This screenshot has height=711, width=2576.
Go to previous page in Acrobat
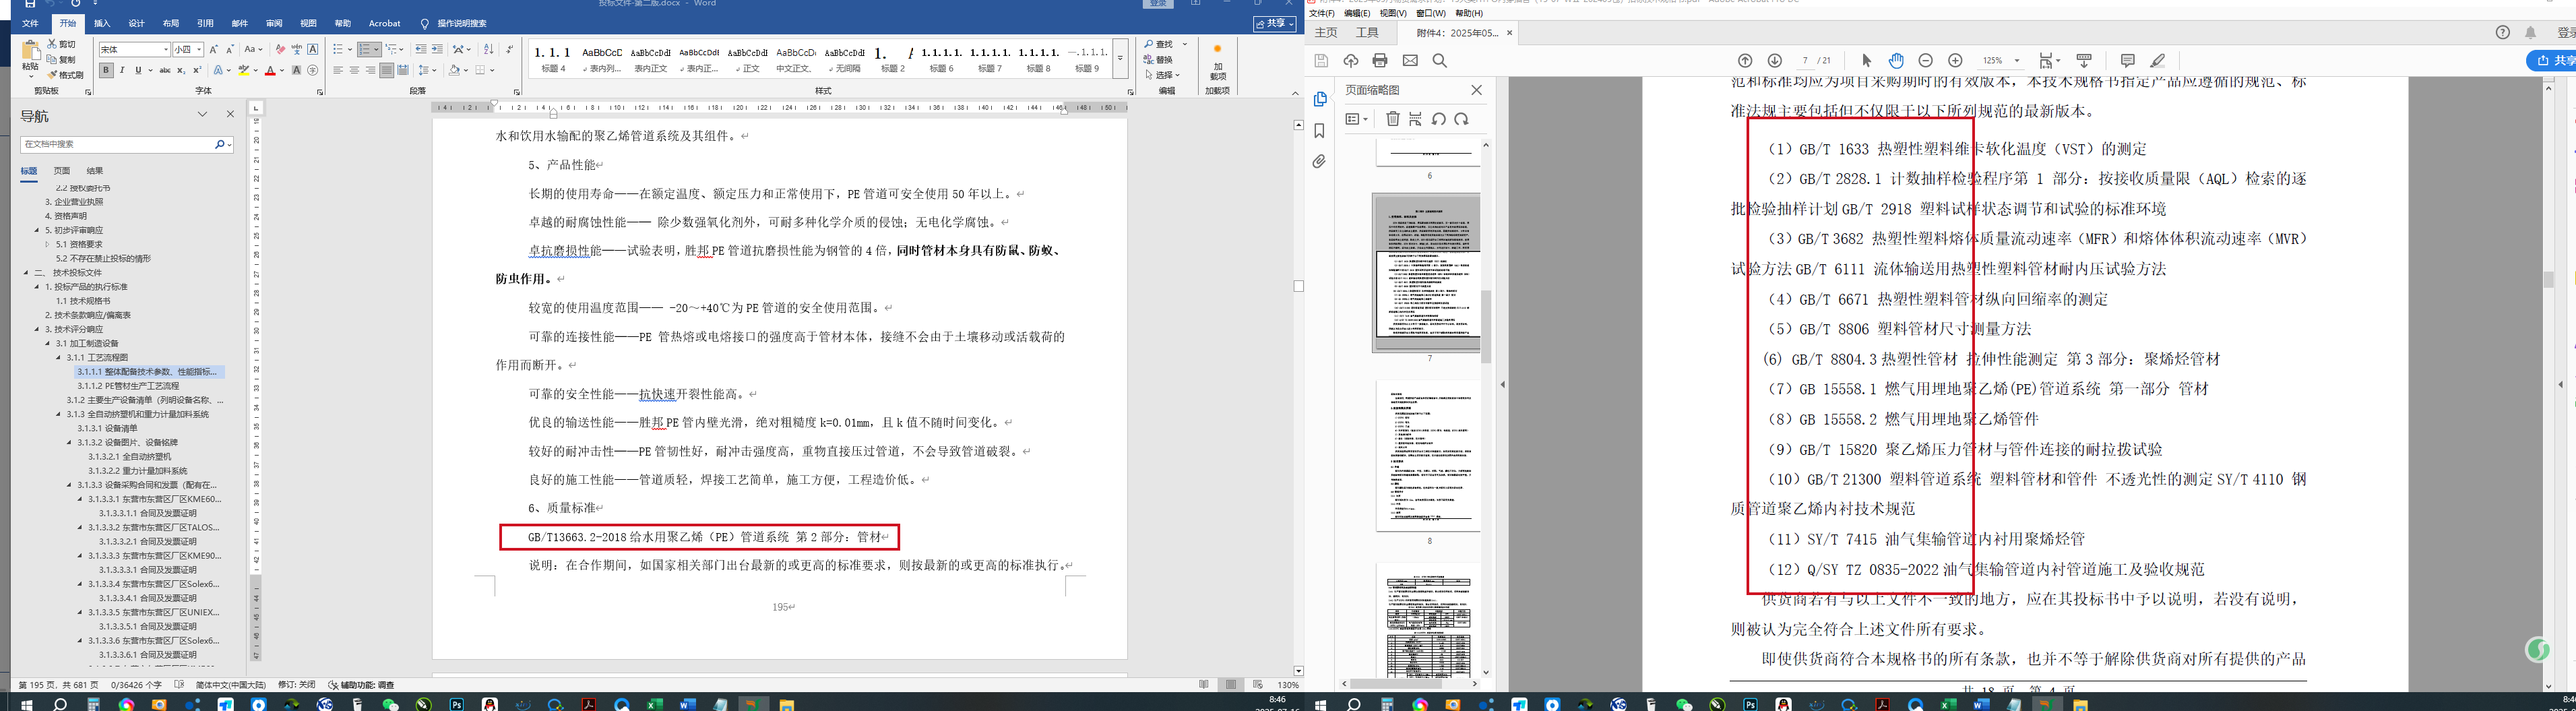(1745, 61)
